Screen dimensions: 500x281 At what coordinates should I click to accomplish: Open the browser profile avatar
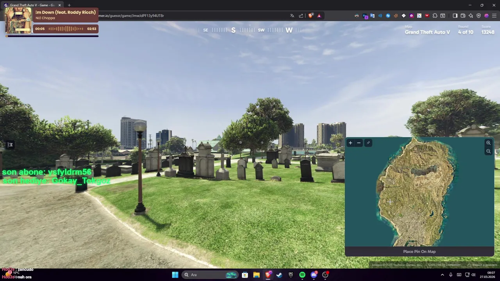coord(486,16)
